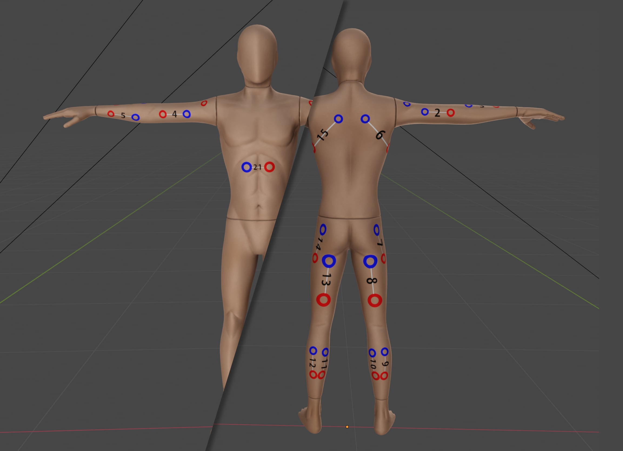Click the orange origin dot between the feet

[x=347, y=427]
